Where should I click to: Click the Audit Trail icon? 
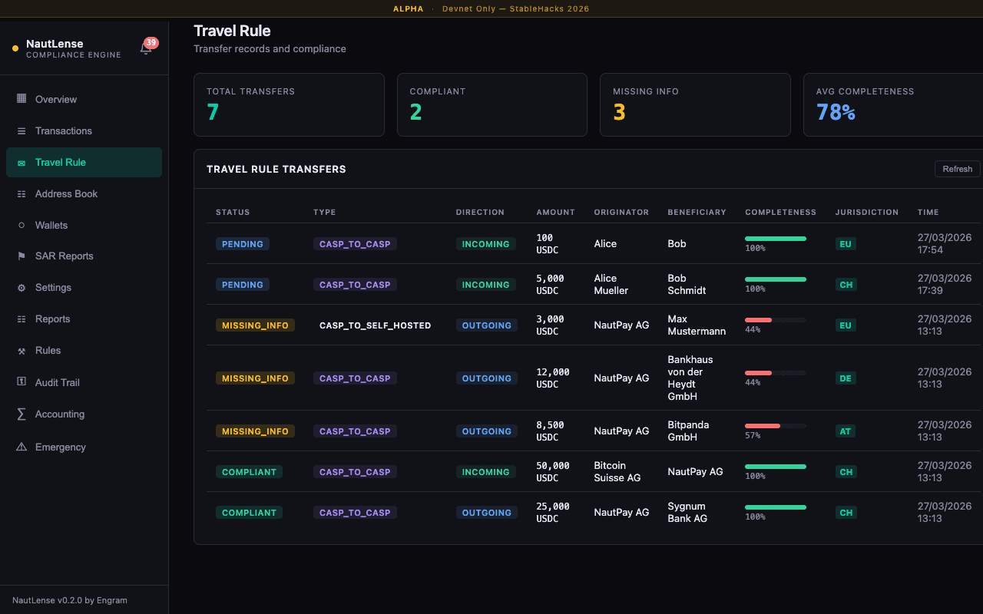(x=22, y=382)
